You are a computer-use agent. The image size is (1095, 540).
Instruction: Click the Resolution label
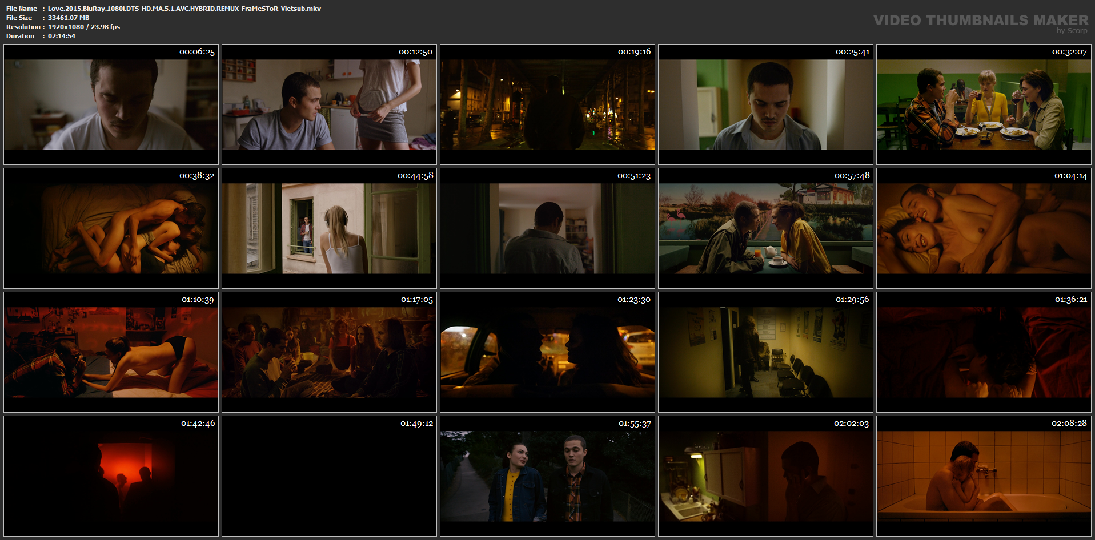[x=23, y=27]
